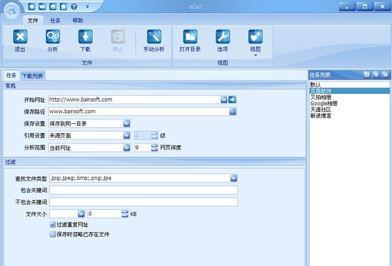Expand the 查找文件类型 dropdown
This screenshot has width=392, height=266.
(x=233, y=178)
